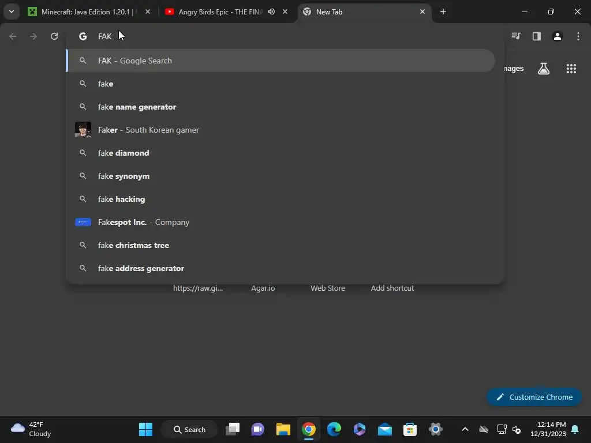Open the weather widget showing 42°F Cloudy
The image size is (591, 443).
(32, 429)
